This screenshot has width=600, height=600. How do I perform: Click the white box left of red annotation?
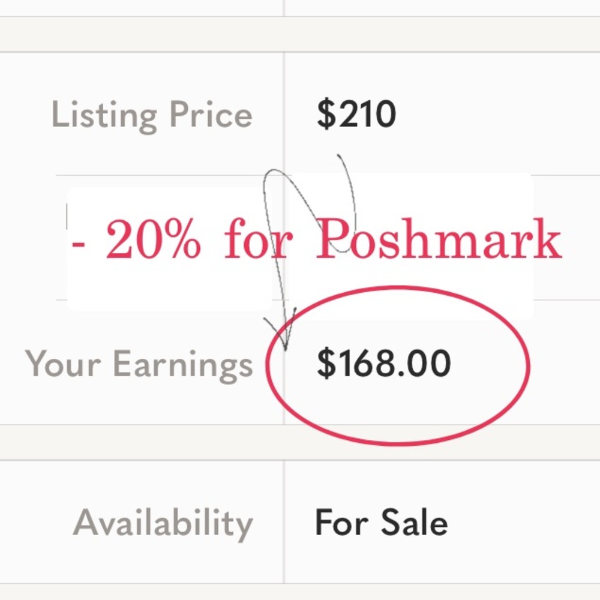[169, 249]
